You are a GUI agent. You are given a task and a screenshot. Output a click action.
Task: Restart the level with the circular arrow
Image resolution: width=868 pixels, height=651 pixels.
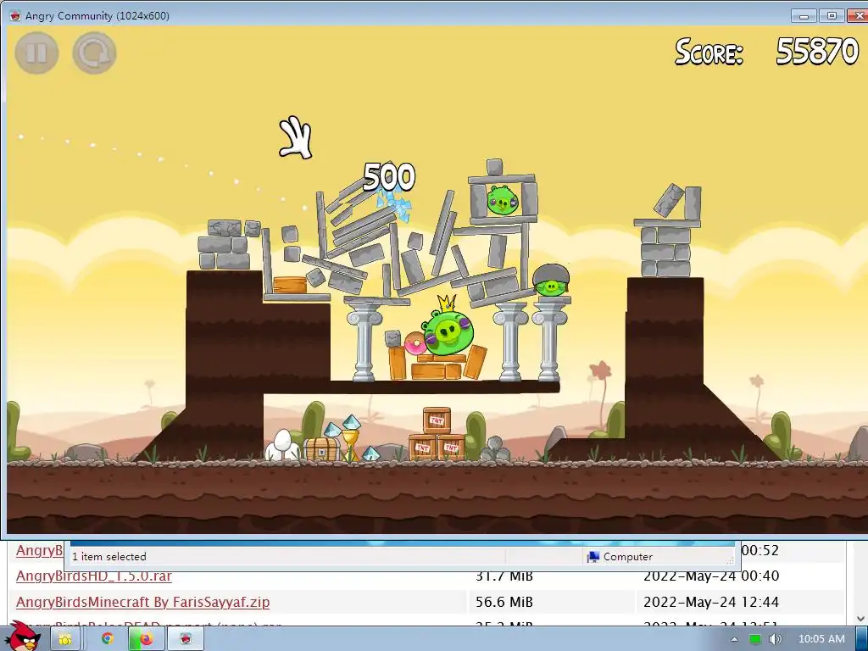[94, 53]
